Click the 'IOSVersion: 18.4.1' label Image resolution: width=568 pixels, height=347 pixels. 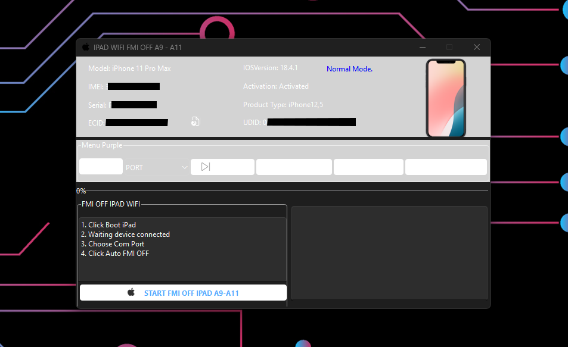(x=270, y=68)
